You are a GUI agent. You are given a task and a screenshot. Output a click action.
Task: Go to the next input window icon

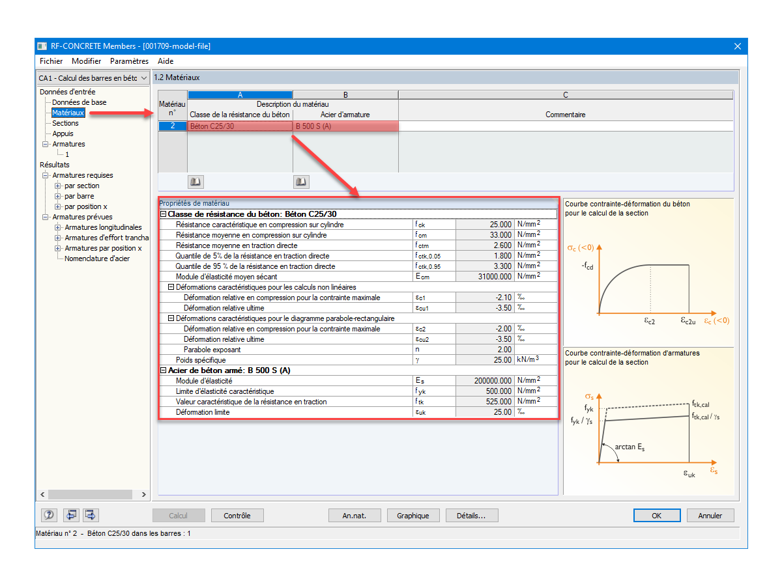click(91, 515)
